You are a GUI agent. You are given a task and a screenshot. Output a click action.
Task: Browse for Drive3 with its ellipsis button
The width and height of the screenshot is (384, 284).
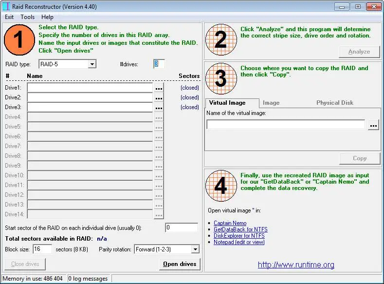(x=159, y=107)
